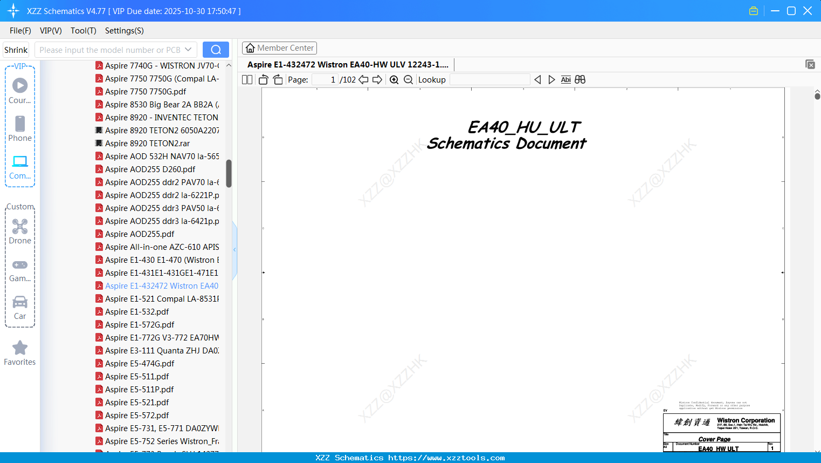Focus the model number search field
The width and height of the screenshot is (821, 463).
[109, 50]
